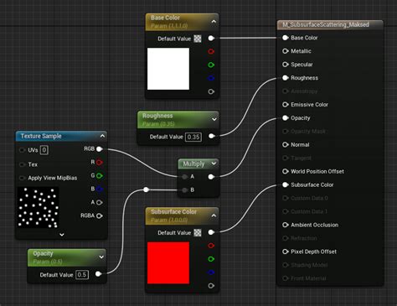Expand the Roughness parameter node chevron
This screenshot has width=397, height=306.
pyautogui.click(x=214, y=119)
